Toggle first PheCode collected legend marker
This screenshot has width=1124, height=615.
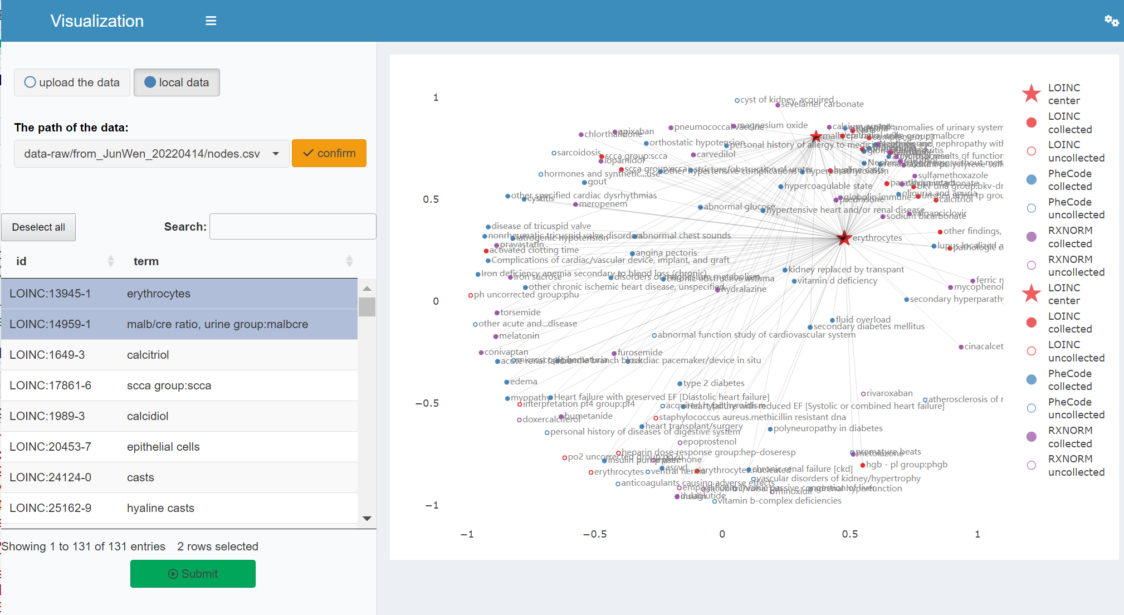click(1031, 179)
